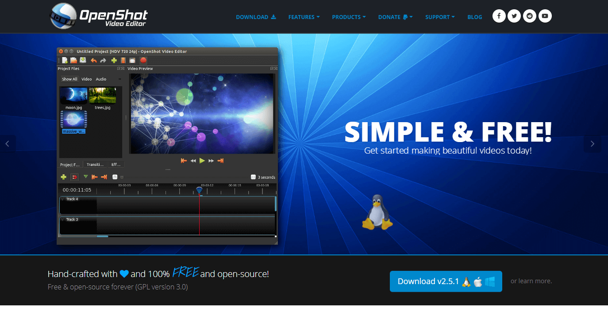The image size is (608, 312).
Task: Switch to the Project Files bottom tab
Action: [70, 165]
